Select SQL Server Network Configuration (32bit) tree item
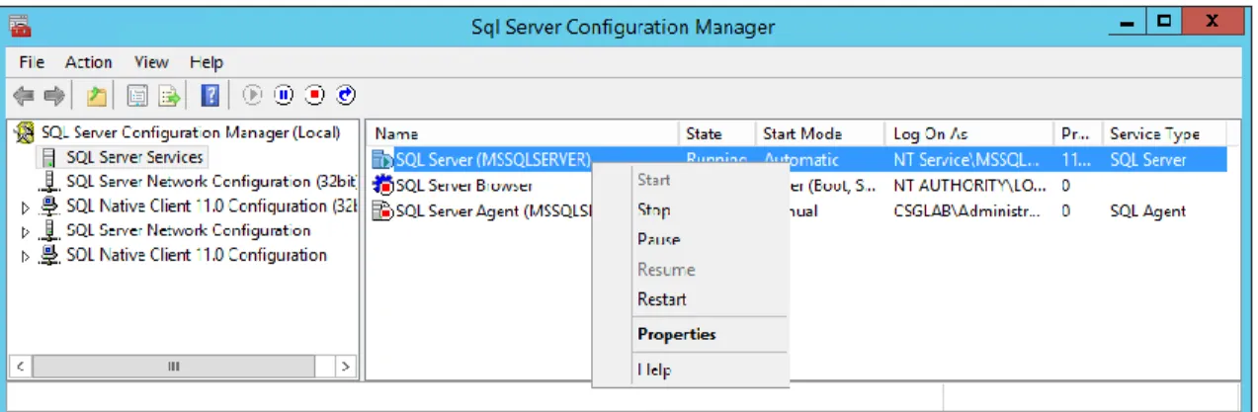Screen dimensions: 1258x412 pos(211,182)
